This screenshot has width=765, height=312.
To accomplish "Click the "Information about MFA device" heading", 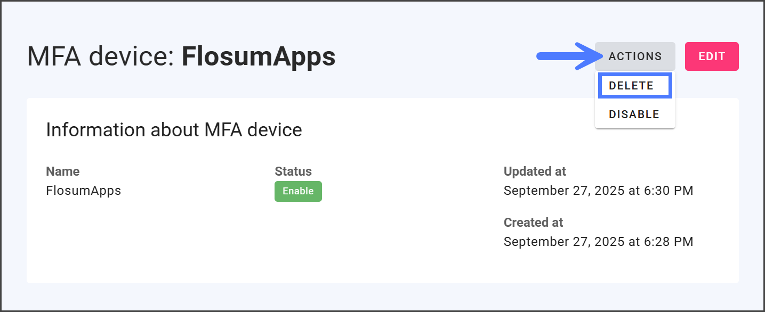I will point(174,130).
